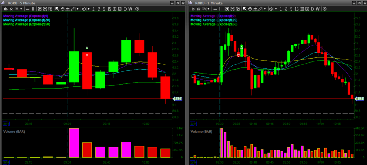The width and height of the screenshot is (367, 165).
Task: Select the 60 minute interval in 5 Minute chart
Action: point(120,8)
